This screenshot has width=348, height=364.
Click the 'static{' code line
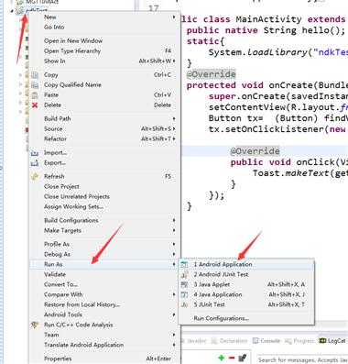(x=205, y=41)
